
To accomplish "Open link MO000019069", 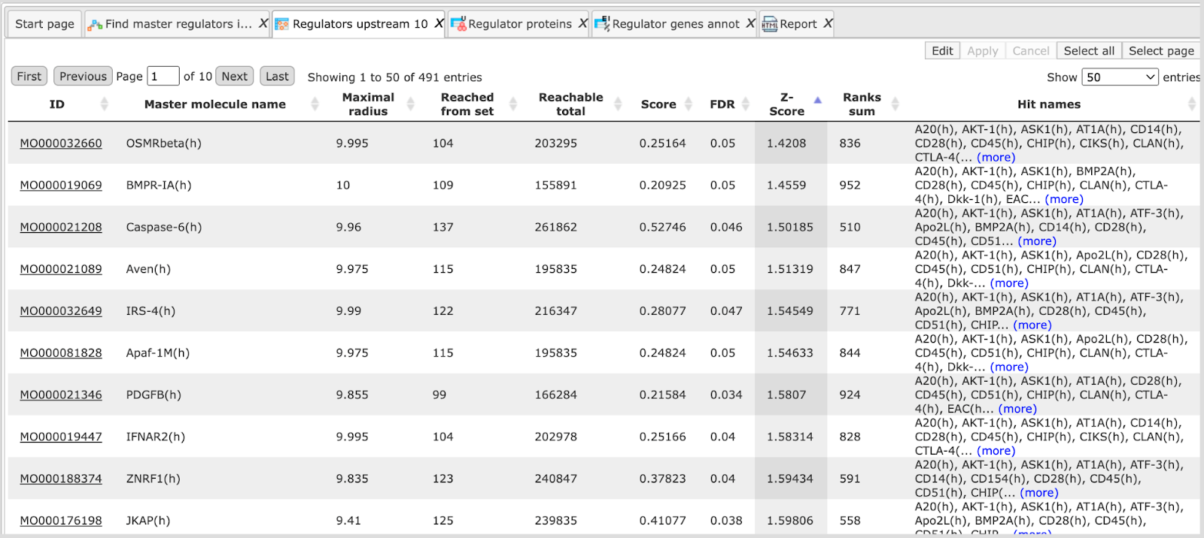I will 61,185.
